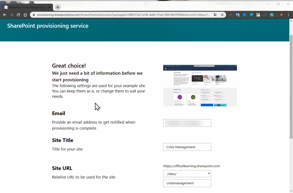Screen dimensions: 293x193
Task: Click the 'Great choice!' heading
Action: point(69,66)
